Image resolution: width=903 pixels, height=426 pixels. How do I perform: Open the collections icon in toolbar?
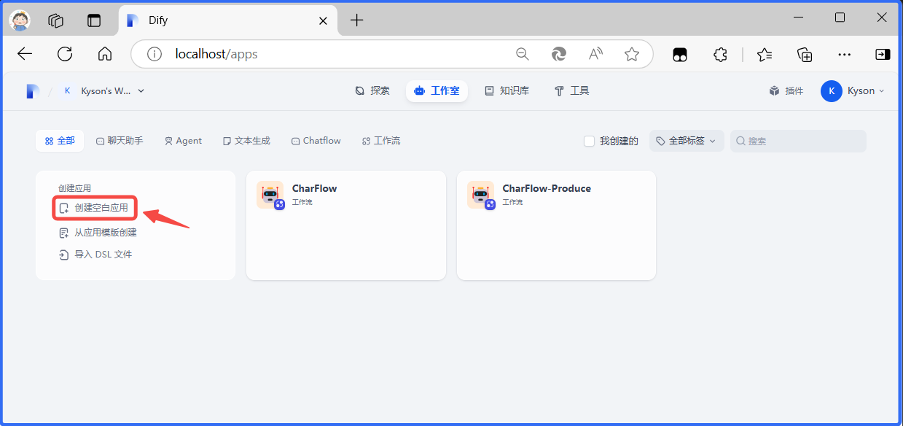point(805,54)
